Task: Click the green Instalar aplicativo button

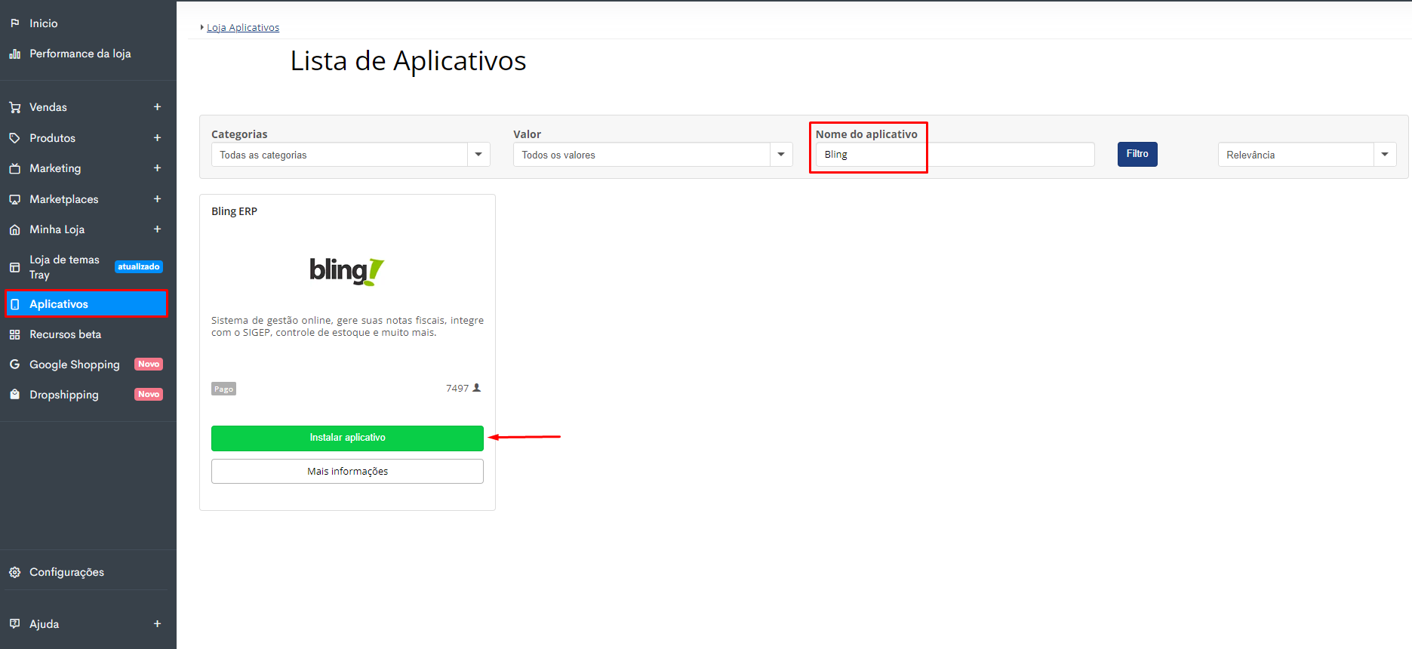Action: tap(347, 438)
